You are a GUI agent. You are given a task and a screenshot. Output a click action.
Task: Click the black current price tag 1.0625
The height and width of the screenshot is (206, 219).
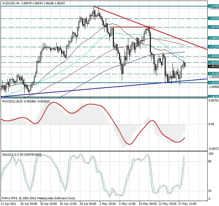pyautogui.click(x=213, y=66)
